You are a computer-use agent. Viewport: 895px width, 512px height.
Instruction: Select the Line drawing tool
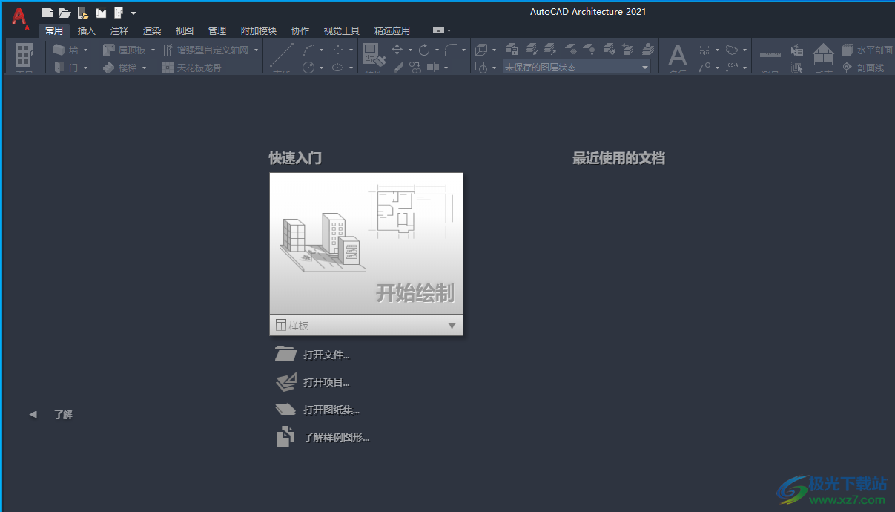coord(282,56)
